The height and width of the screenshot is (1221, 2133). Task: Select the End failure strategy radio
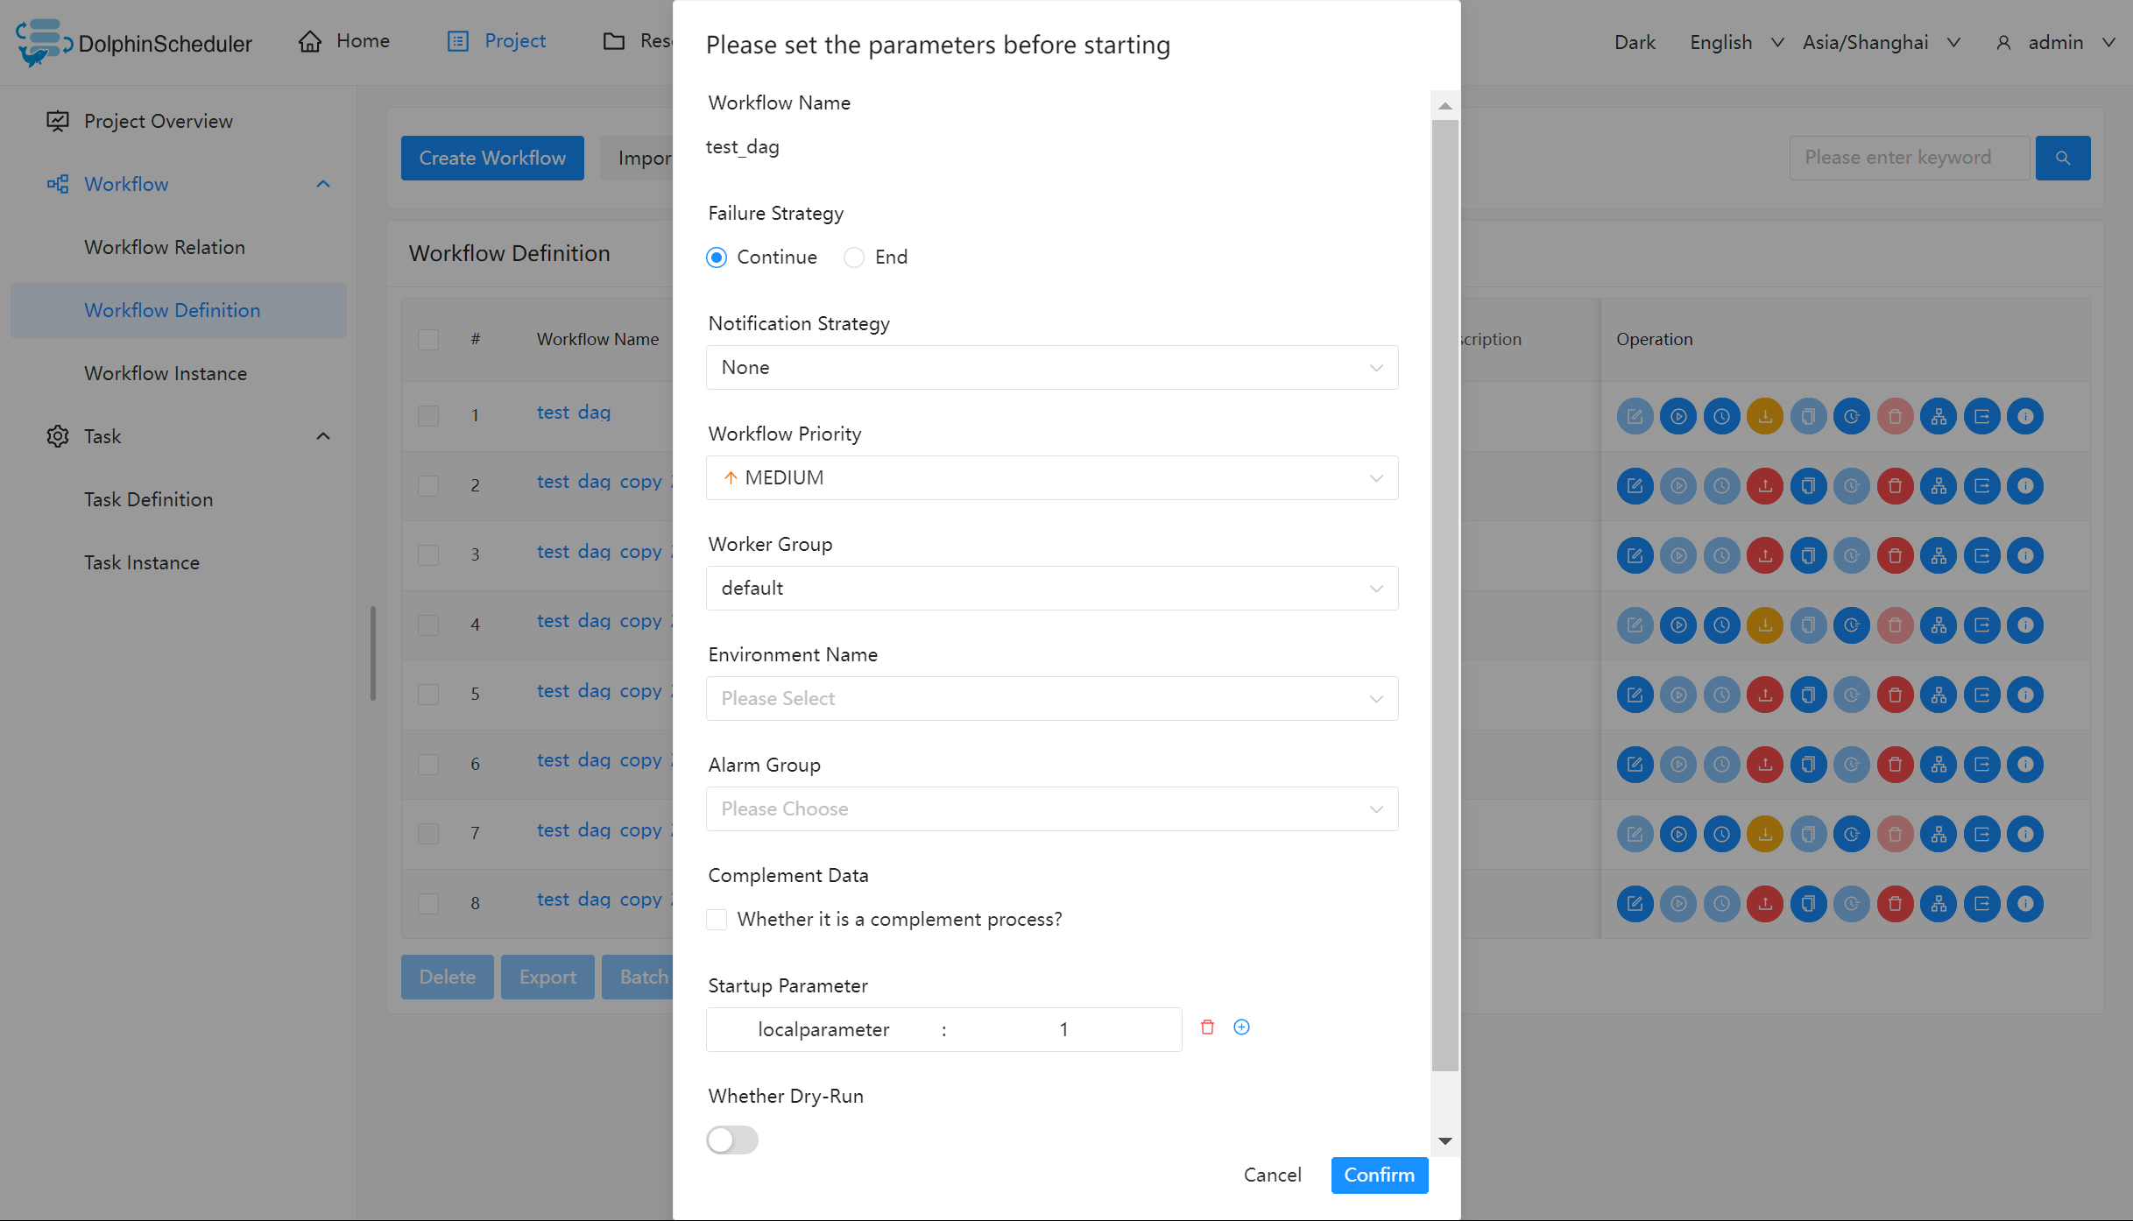click(x=854, y=258)
